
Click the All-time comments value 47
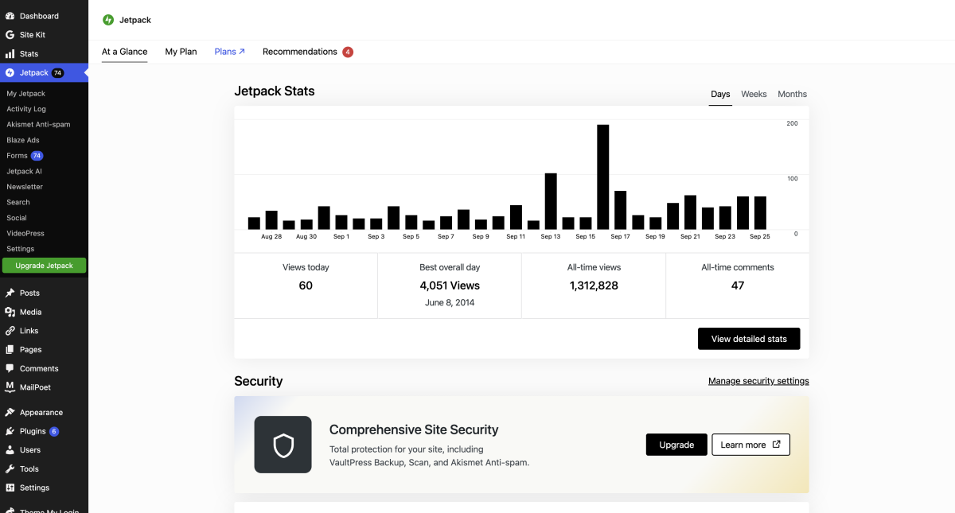click(x=738, y=286)
